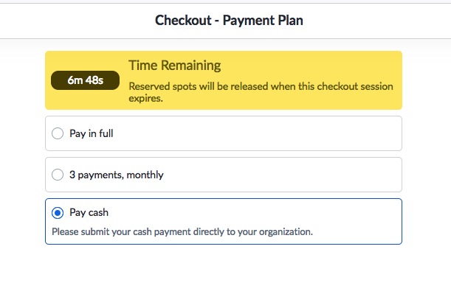Click the "Pay in full" label text
Image resolution: width=451 pixels, height=308 pixels.
(x=92, y=133)
